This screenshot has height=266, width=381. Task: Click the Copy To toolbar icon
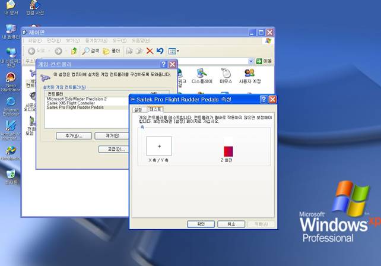click(x=139, y=51)
